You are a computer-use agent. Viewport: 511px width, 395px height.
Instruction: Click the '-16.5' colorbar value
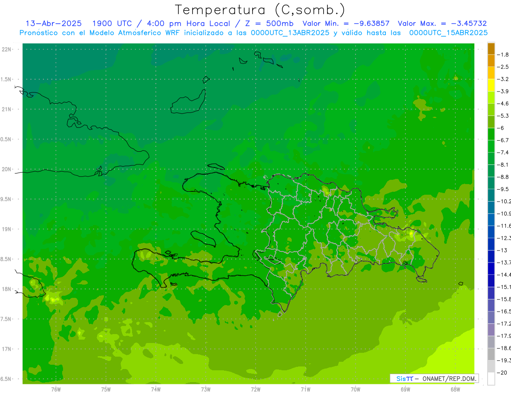[505, 311]
